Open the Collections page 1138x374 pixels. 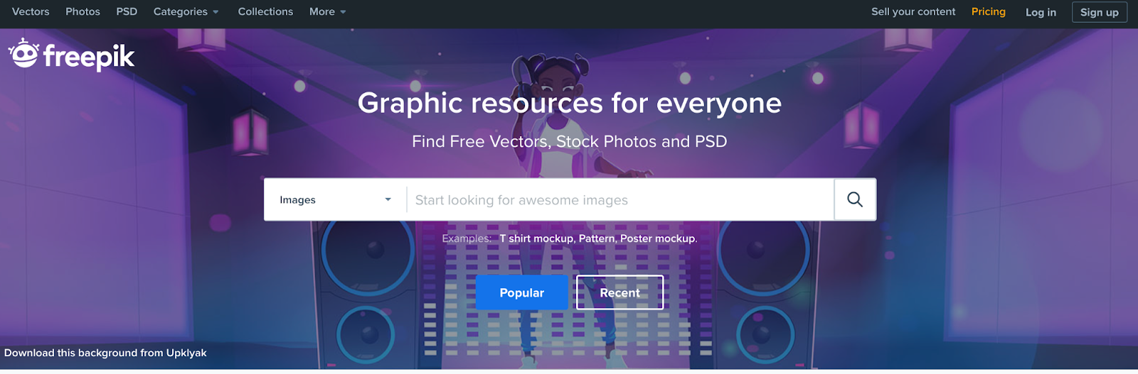point(265,12)
